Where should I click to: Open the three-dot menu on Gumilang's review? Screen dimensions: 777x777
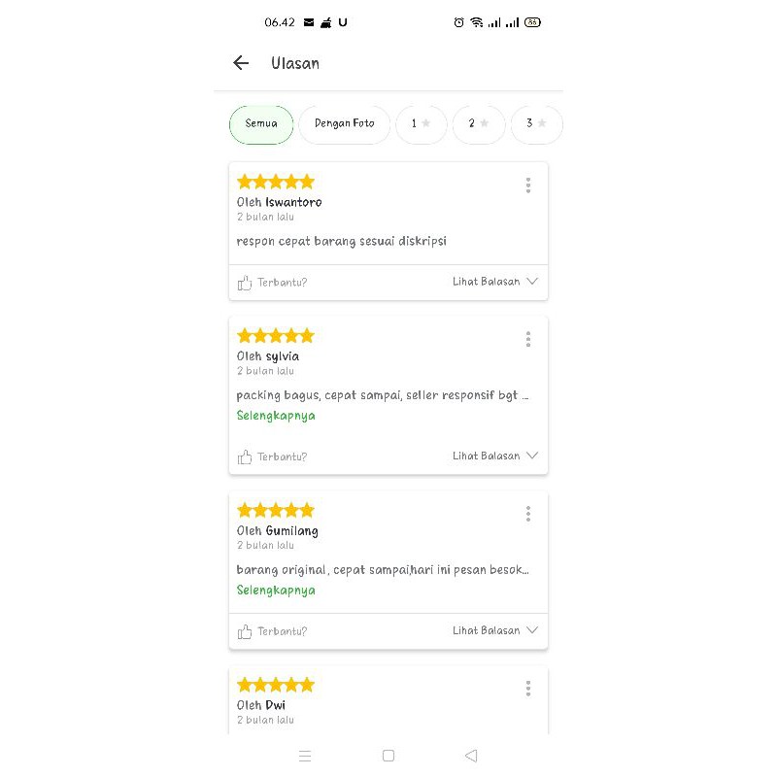[x=528, y=514]
